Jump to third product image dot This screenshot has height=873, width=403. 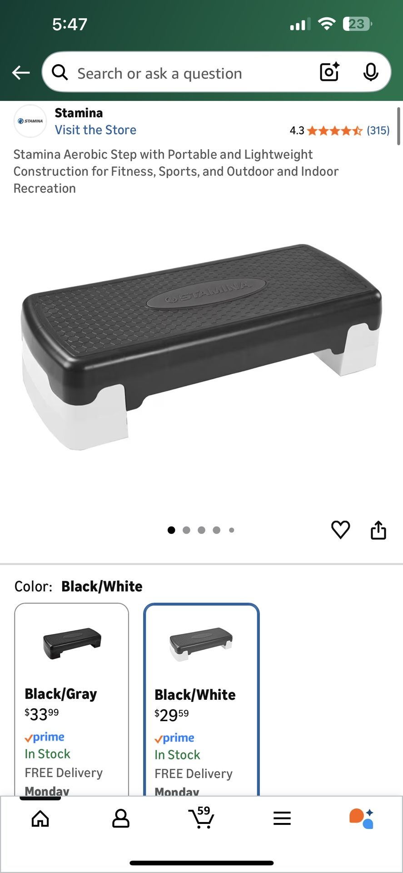(202, 530)
